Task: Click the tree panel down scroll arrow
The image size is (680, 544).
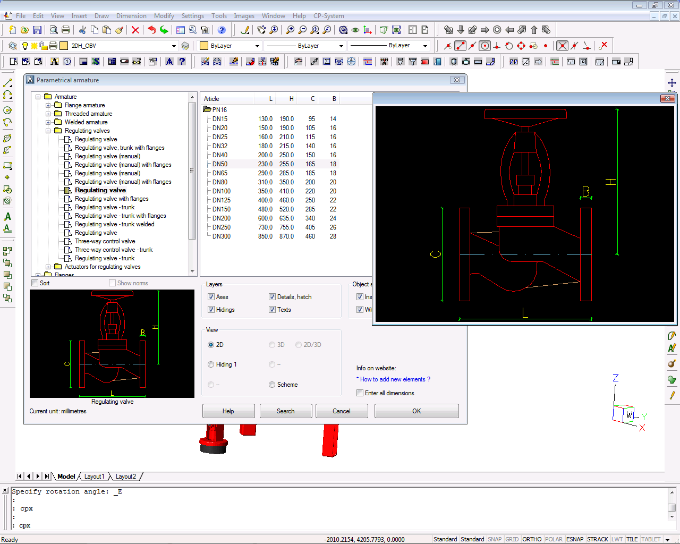Action: (x=192, y=271)
